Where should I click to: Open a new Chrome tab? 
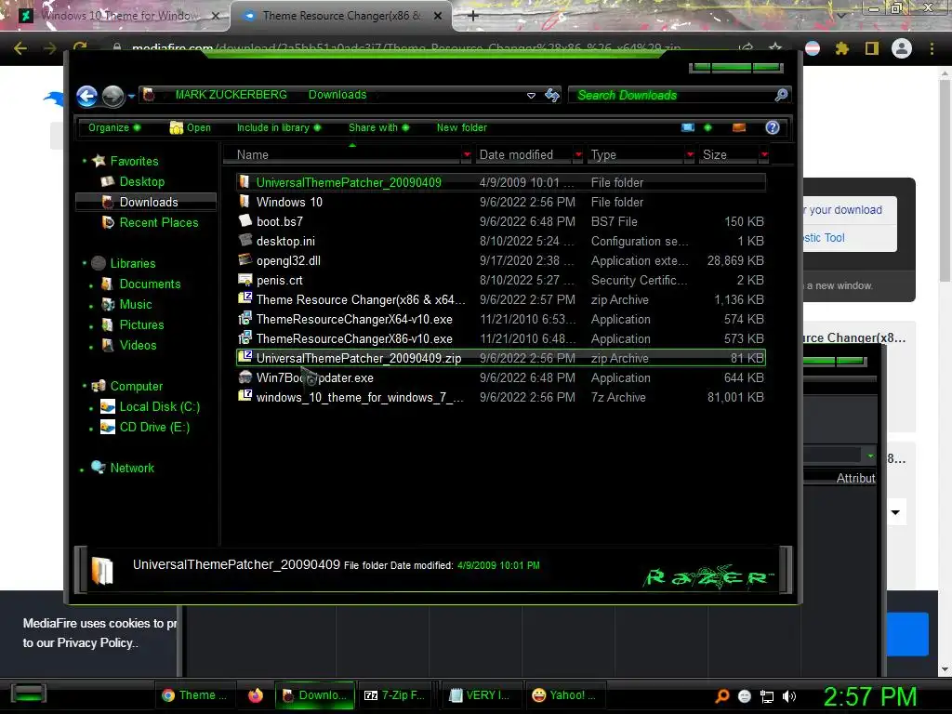point(473,16)
